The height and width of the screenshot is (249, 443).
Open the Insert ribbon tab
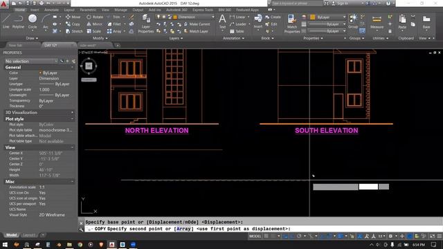click(x=35, y=10)
